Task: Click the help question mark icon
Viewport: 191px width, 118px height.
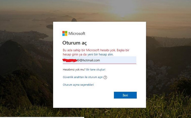Action: click(105, 78)
